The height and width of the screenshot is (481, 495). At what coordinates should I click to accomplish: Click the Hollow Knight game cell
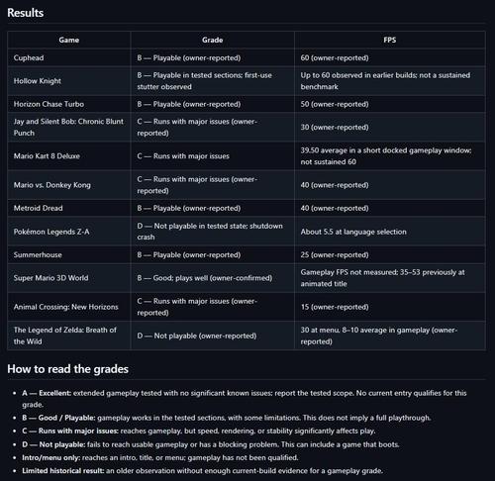click(69, 81)
